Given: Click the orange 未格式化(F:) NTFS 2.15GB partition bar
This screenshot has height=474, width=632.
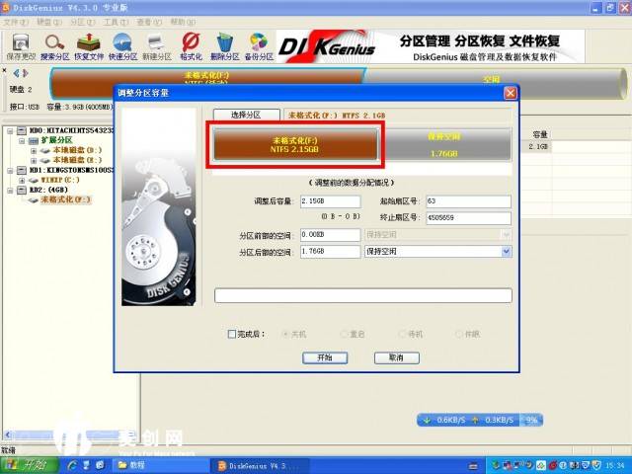Looking at the screenshot, I should [x=291, y=146].
